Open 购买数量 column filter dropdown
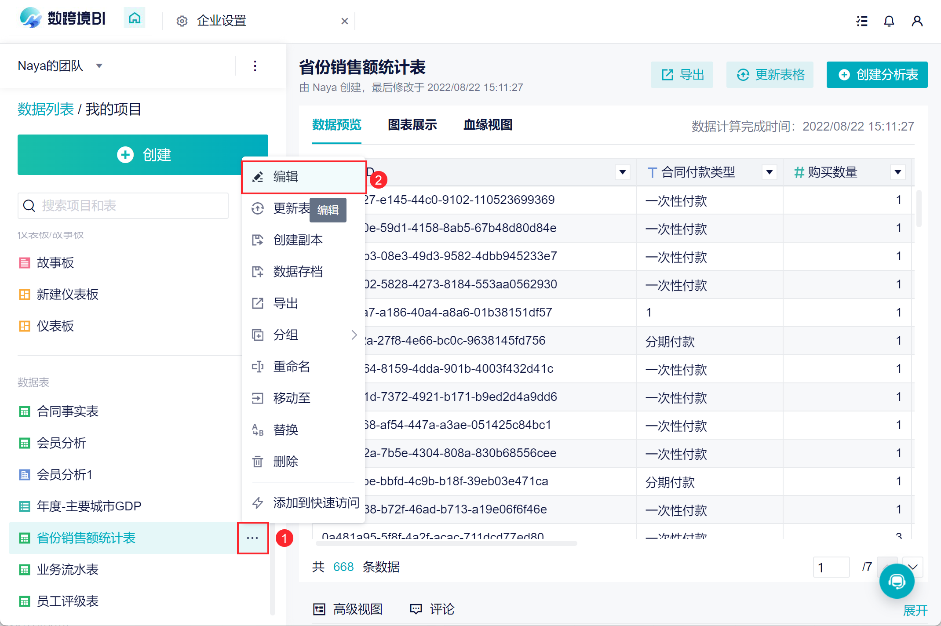The image size is (941, 626). coord(897,172)
